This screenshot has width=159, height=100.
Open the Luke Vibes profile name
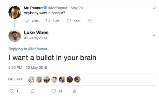36,33
